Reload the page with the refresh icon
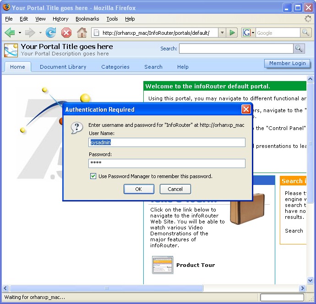The width and height of the screenshot is (316, 304). coord(51,33)
